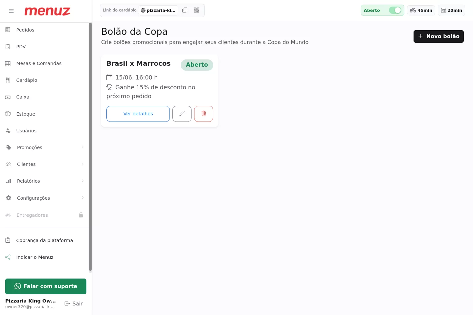Click Ver detalhes on match card
The image size is (473, 315).
tap(138, 114)
